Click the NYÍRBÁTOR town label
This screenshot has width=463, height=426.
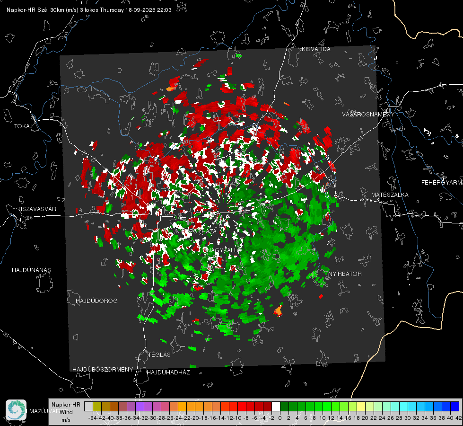(x=345, y=274)
